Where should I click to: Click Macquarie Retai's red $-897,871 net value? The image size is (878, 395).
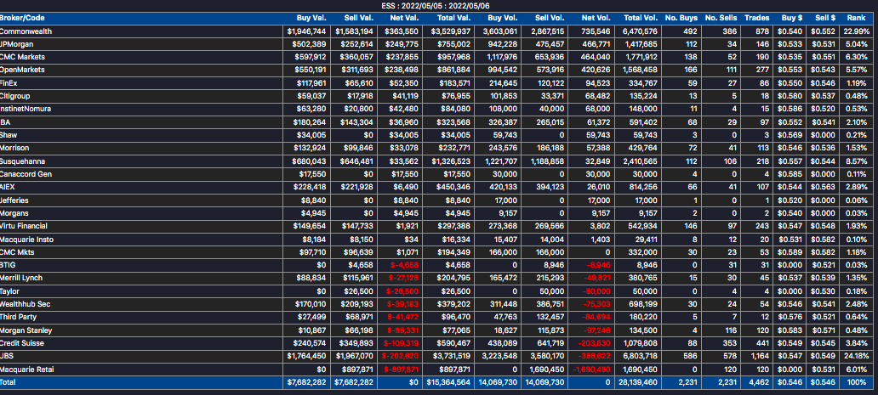coord(401,370)
